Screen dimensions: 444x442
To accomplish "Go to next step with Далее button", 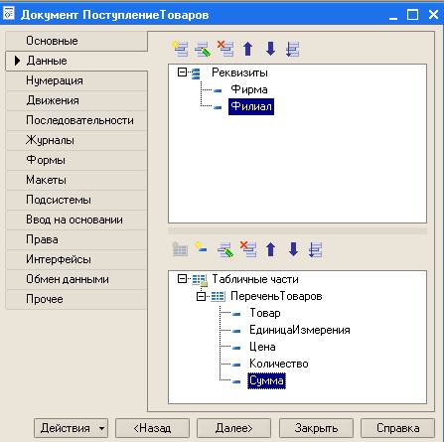I will pos(233,428).
